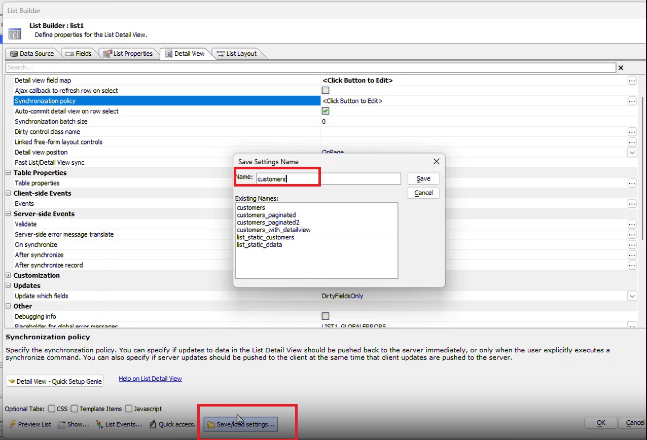This screenshot has height=440, width=647.
Task: Clear the search with the X icon
Action: click(x=621, y=68)
